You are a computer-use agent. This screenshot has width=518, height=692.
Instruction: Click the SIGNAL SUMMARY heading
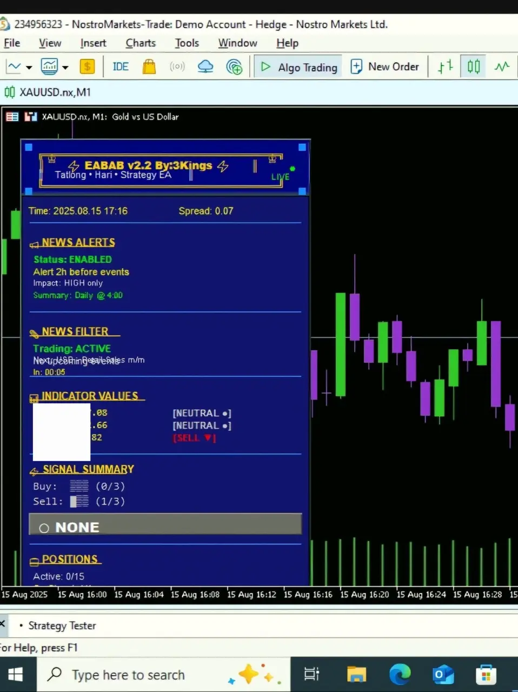[x=89, y=469]
